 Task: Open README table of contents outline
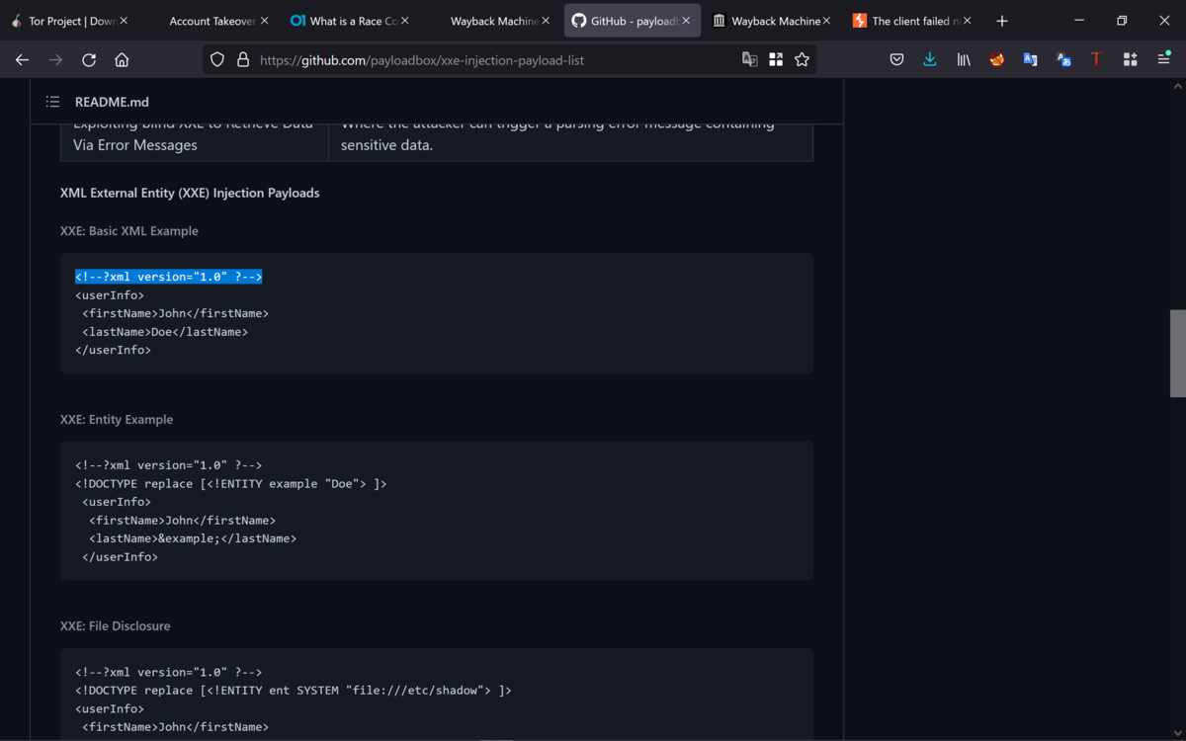pos(52,102)
